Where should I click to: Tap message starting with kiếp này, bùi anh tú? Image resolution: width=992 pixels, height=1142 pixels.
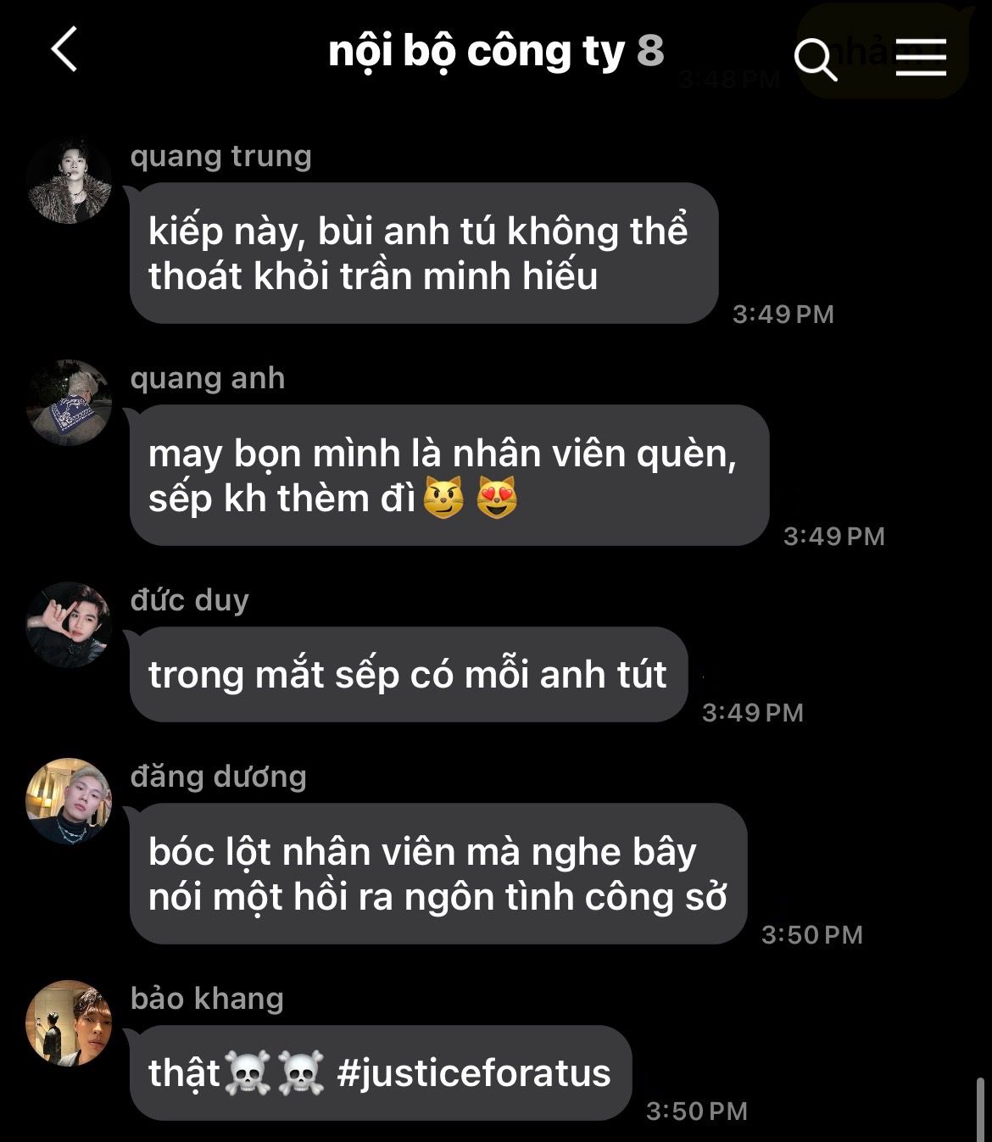tap(424, 253)
